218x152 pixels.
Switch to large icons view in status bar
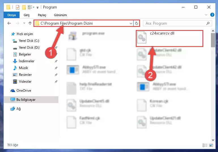(x=211, y=145)
